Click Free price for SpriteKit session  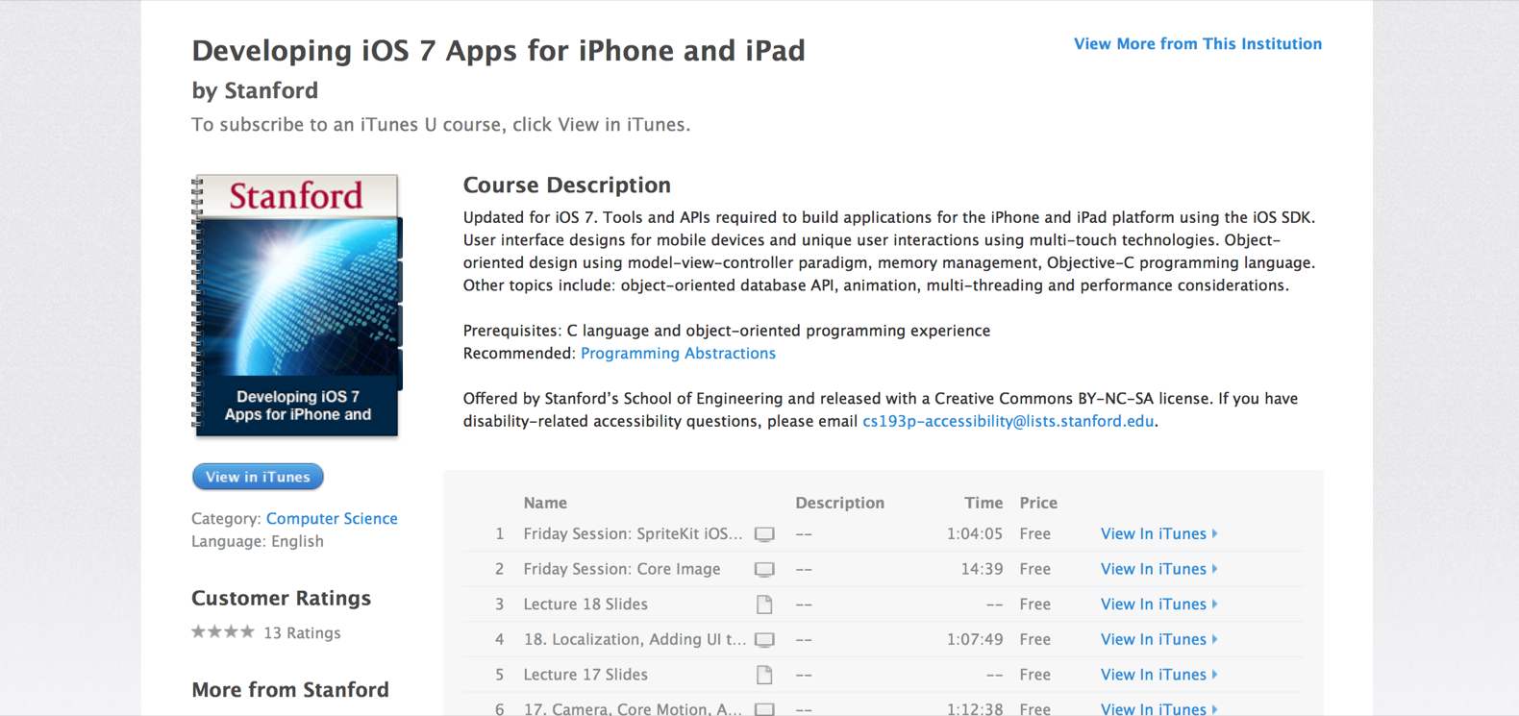(x=1034, y=533)
